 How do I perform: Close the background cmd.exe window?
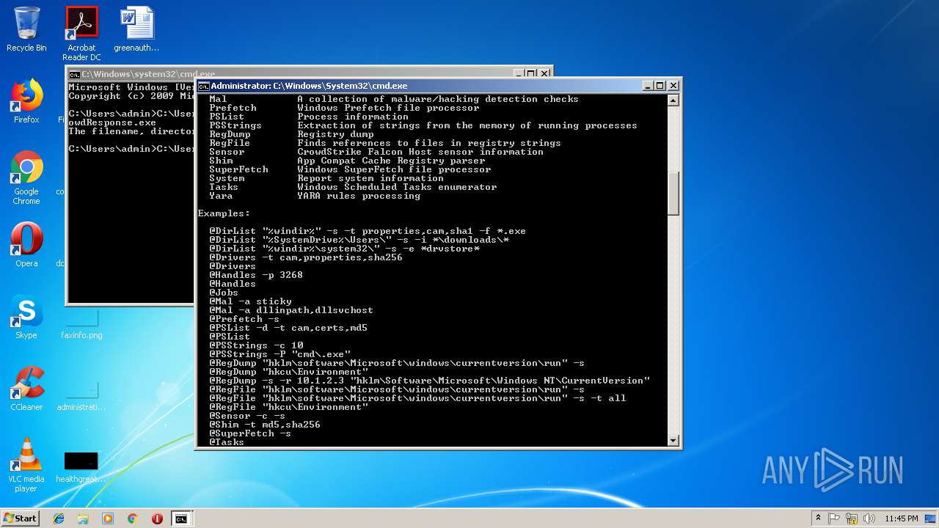pos(544,73)
